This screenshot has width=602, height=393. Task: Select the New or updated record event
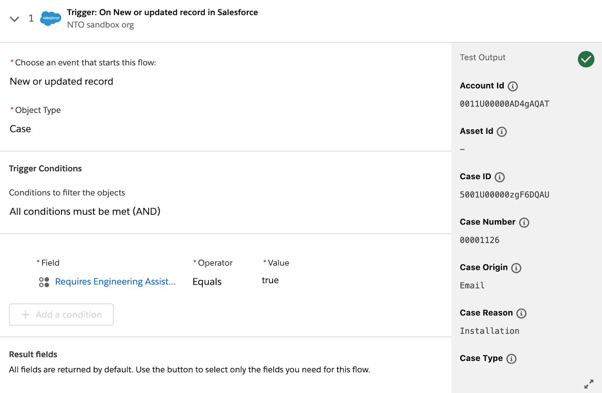[61, 81]
